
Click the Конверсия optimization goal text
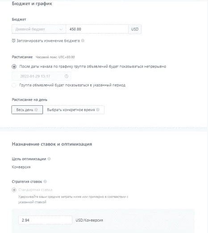tap(21, 167)
